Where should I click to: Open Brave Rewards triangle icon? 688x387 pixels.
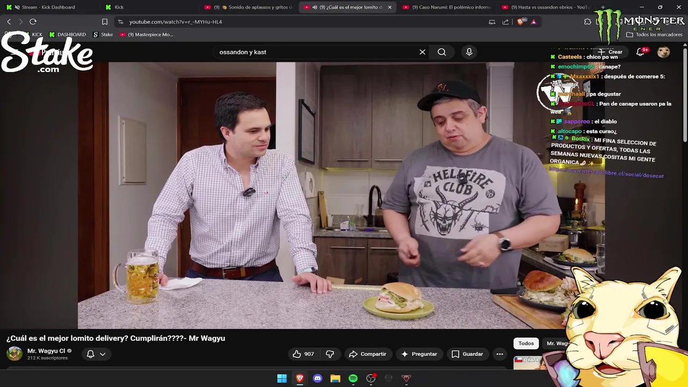click(x=533, y=21)
